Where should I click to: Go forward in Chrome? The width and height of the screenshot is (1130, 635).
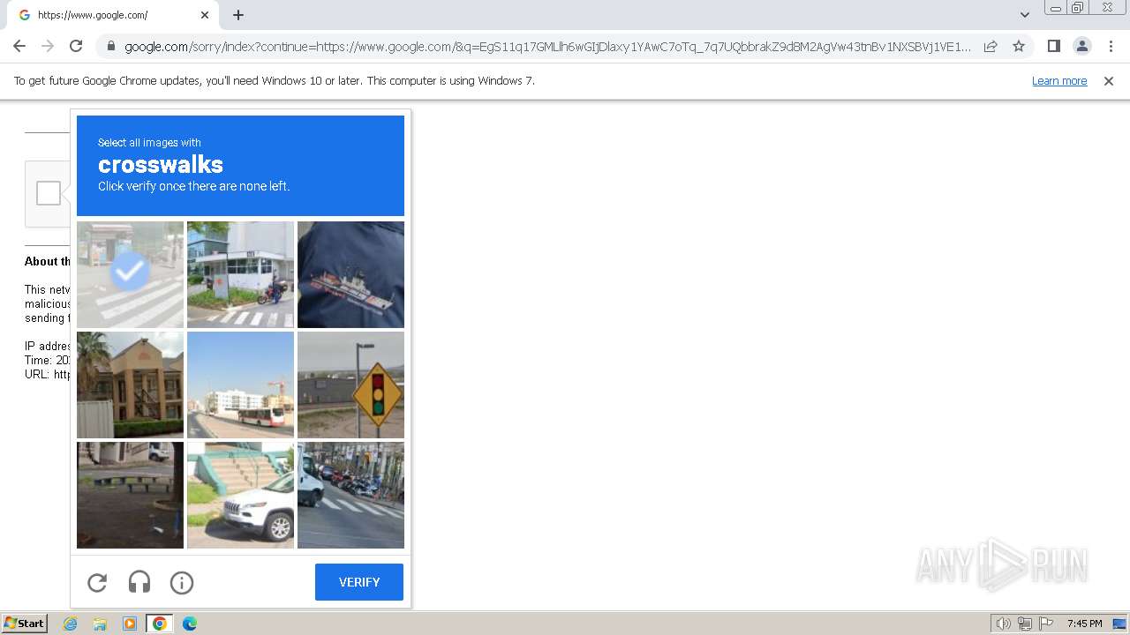[48, 46]
